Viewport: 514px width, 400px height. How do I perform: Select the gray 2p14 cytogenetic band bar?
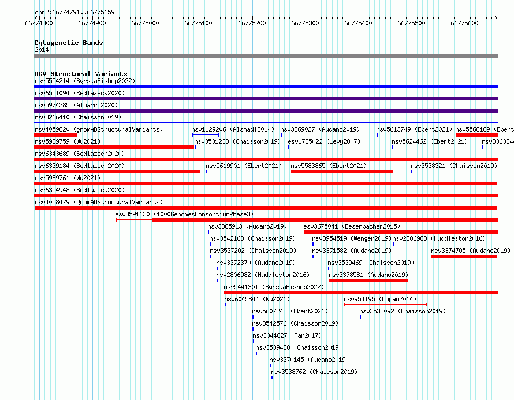[x=266, y=56]
